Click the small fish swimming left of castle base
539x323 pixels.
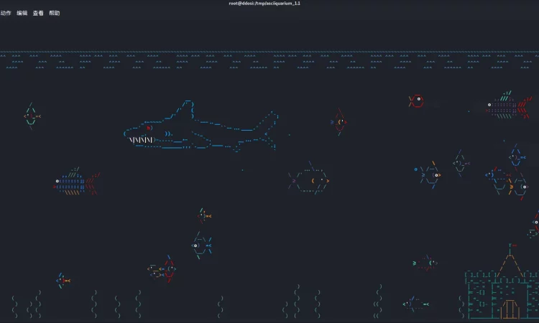pos(415,304)
